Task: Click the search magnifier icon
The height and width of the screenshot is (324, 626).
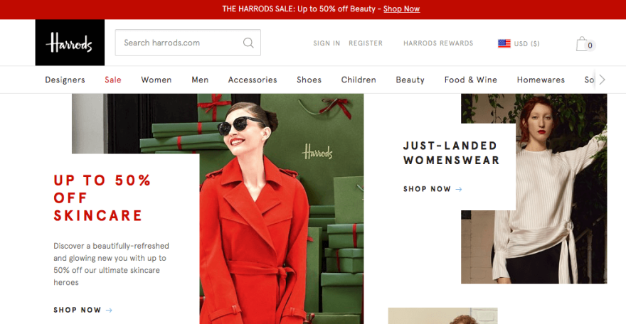Action: pos(248,43)
